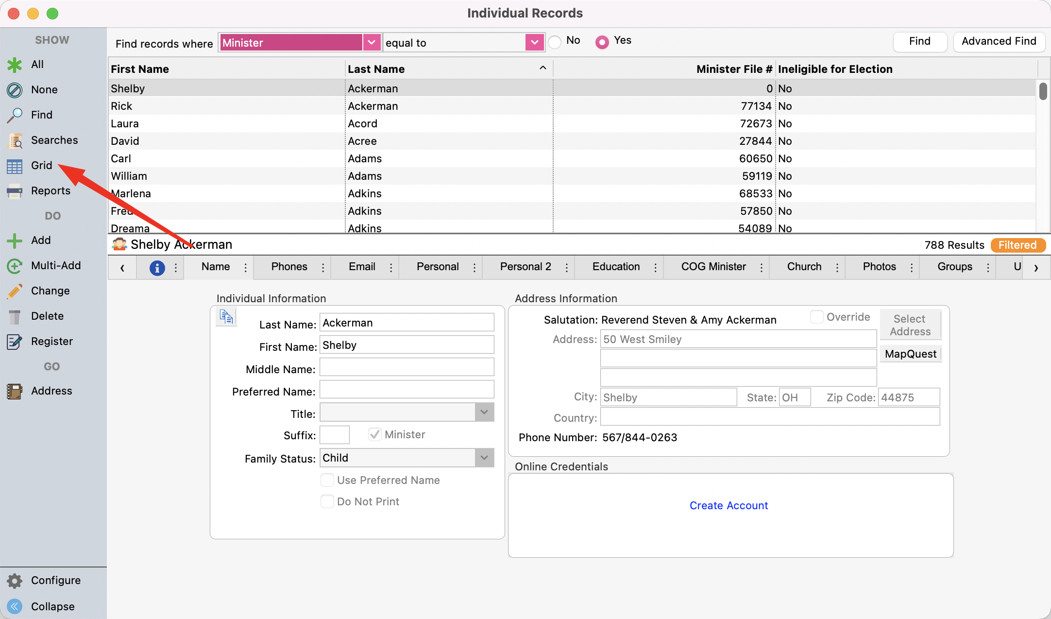Screen dimensions: 1051x619
Task: Delete record using trash icon
Action: (x=15, y=316)
